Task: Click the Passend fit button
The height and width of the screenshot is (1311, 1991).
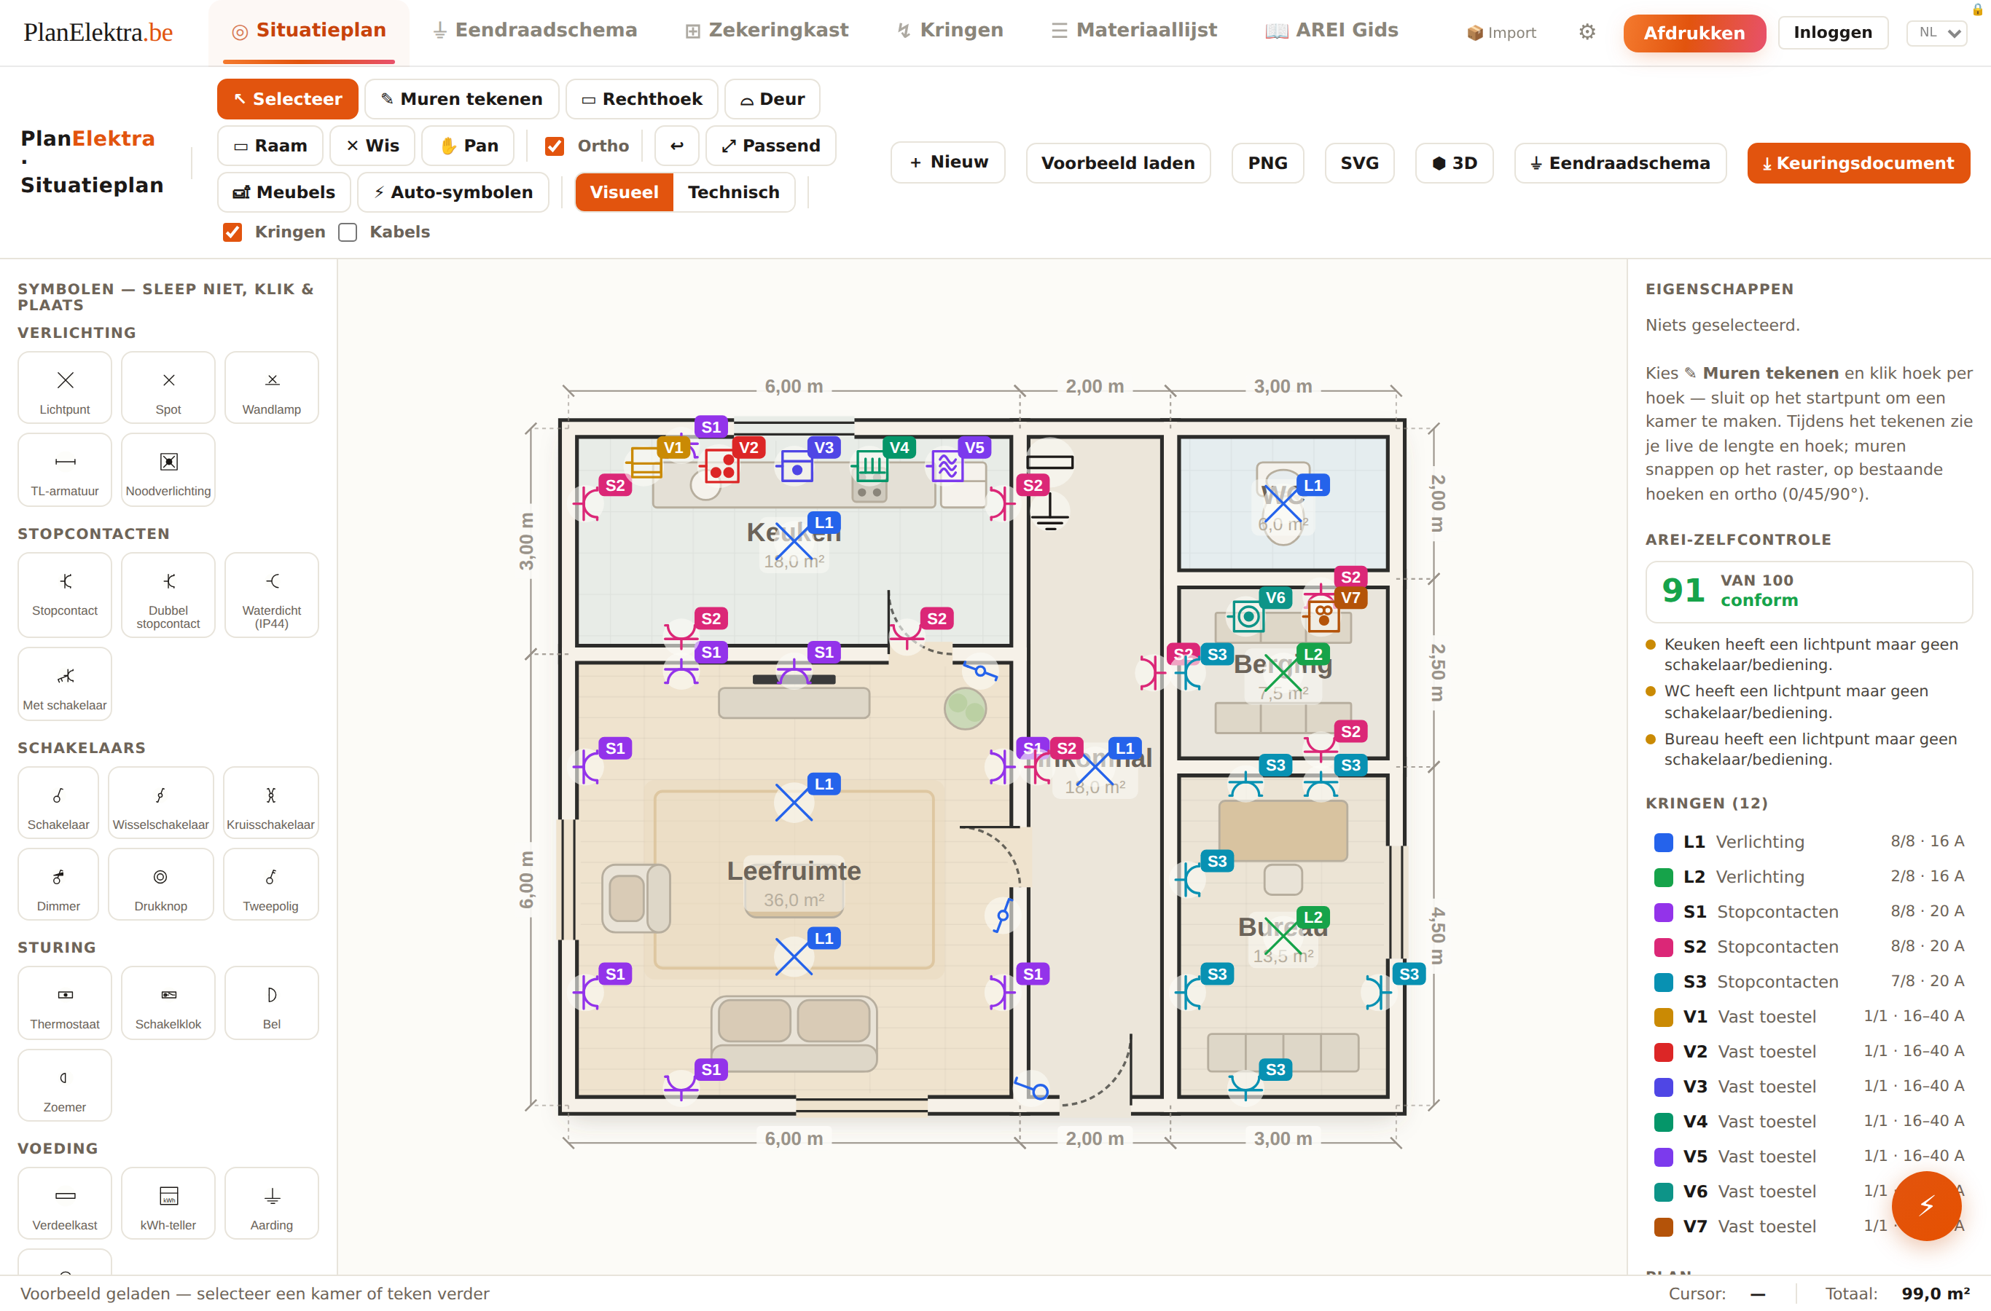Action: click(x=770, y=146)
